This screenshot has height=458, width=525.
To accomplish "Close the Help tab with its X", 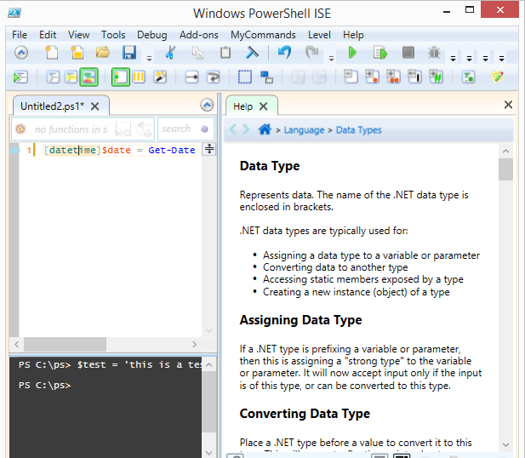I will click(x=264, y=106).
